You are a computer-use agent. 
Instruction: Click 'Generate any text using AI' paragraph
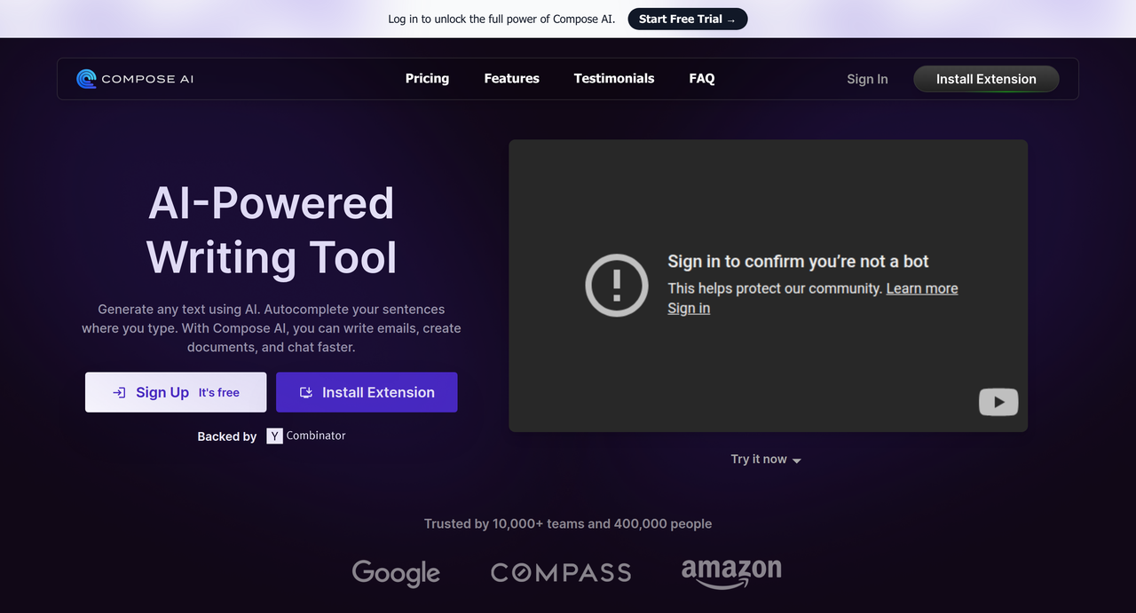tap(272, 328)
